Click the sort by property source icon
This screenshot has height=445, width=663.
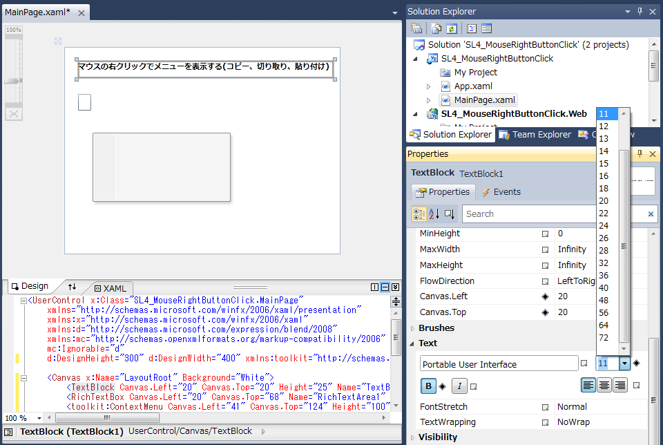point(450,214)
